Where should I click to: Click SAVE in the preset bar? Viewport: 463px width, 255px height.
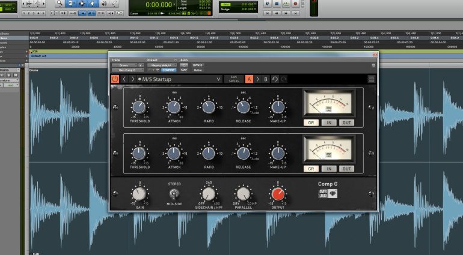coord(234,77)
